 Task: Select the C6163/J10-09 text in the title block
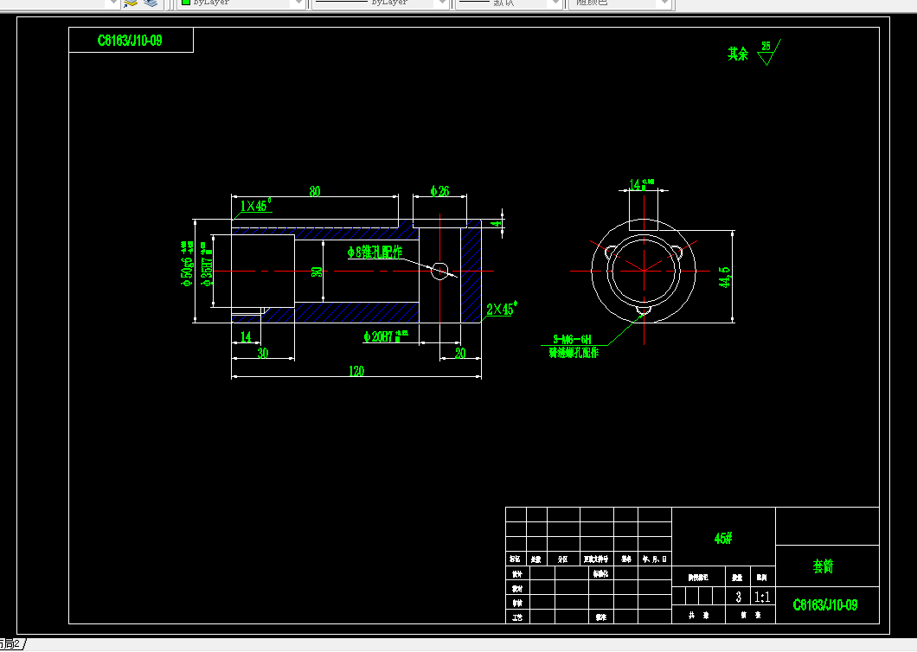(825, 605)
